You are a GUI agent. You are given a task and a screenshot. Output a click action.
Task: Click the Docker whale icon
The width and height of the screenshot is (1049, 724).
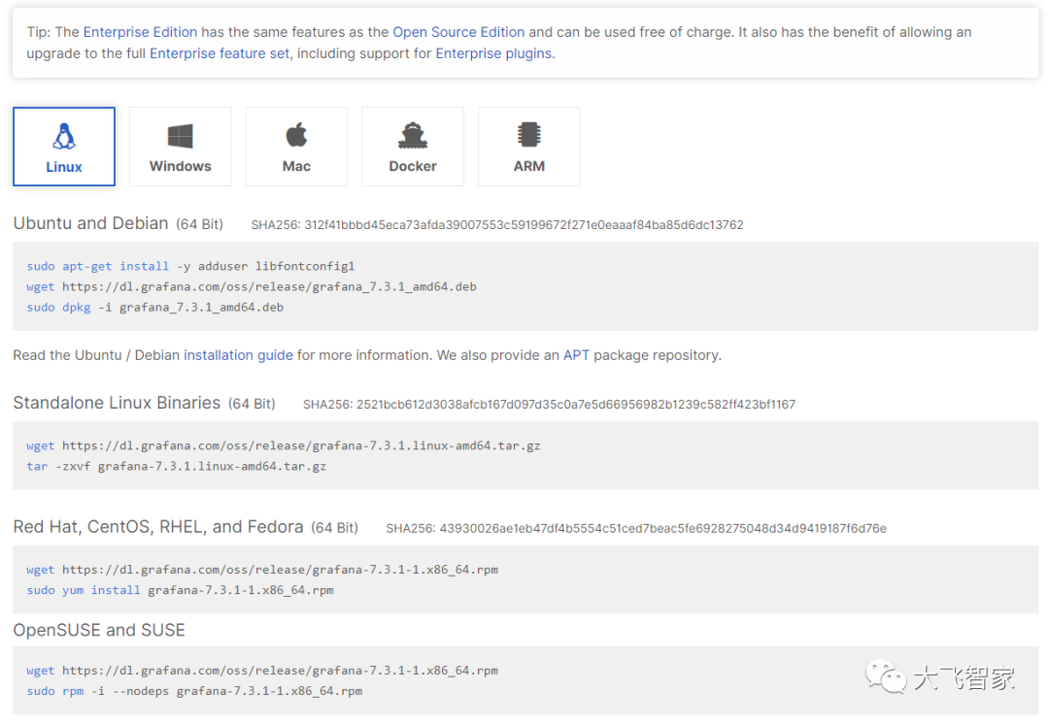(x=413, y=135)
